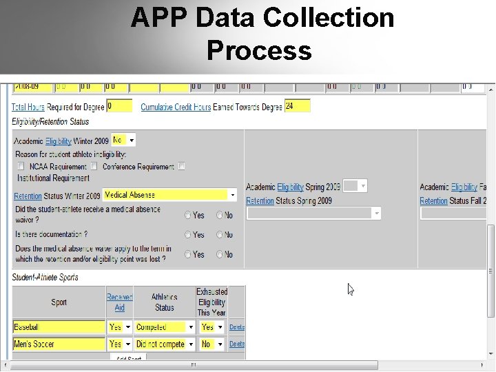The image size is (496, 372).
Task: Click Retention link for Spring 2009
Action: pos(260,201)
